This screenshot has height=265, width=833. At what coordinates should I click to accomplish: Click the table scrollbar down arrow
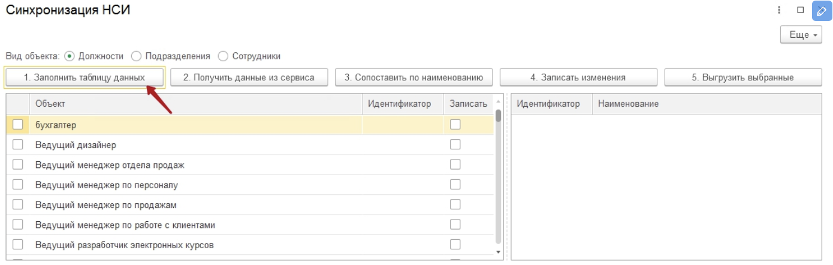[x=498, y=252]
